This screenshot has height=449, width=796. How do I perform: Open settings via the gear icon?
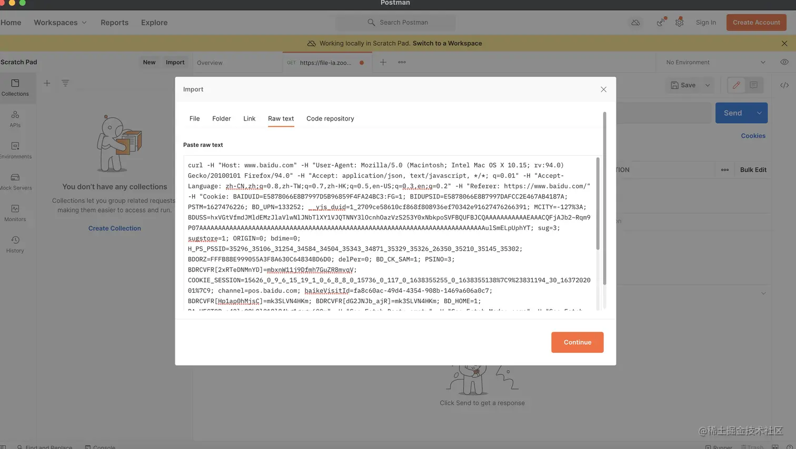pos(679,23)
